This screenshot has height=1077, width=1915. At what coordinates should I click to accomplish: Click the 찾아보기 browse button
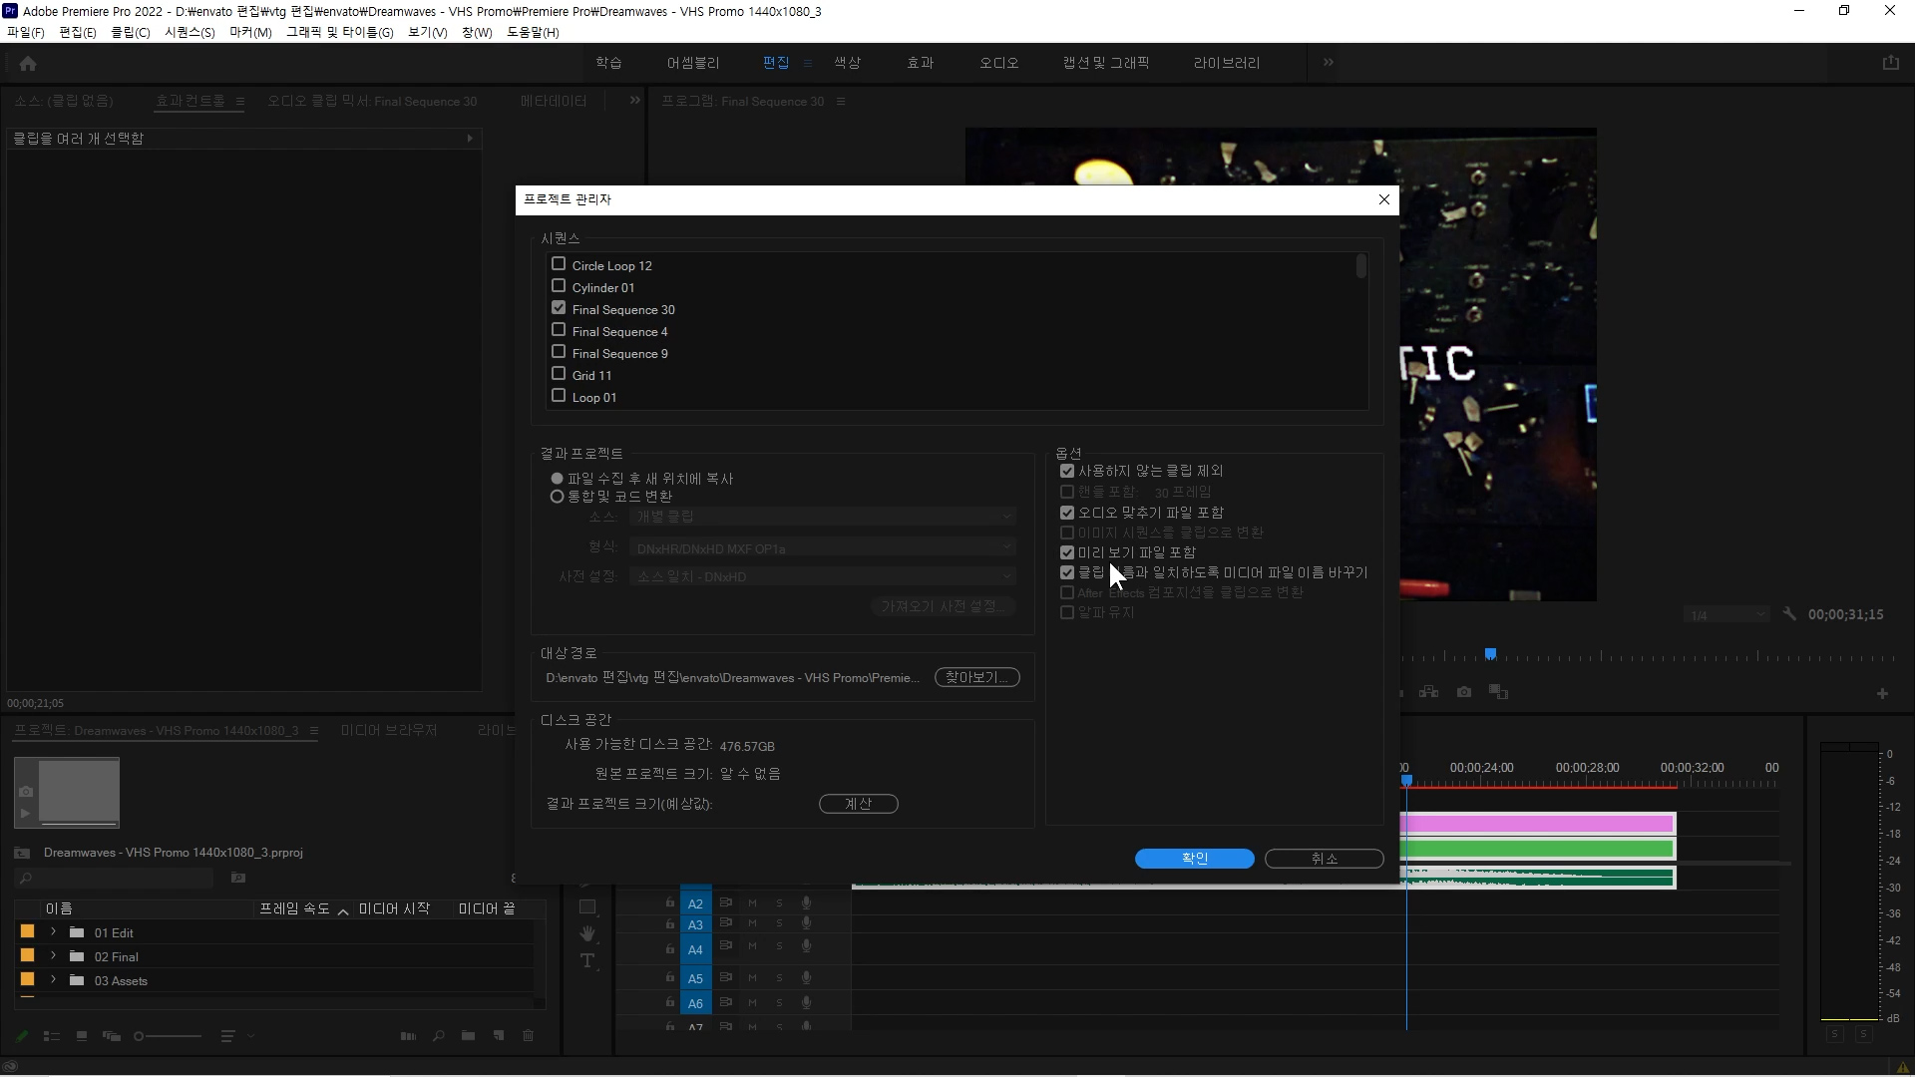976,677
